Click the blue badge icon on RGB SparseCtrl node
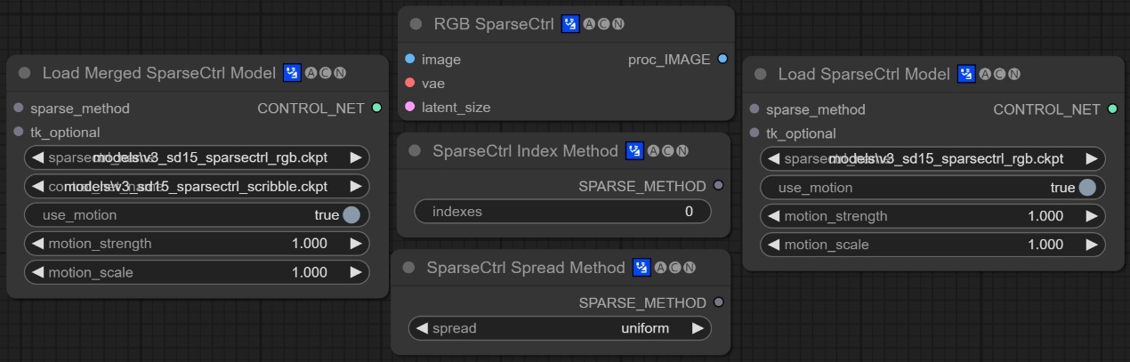Viewport: 1130px width, 362px height. coord(570,24)
